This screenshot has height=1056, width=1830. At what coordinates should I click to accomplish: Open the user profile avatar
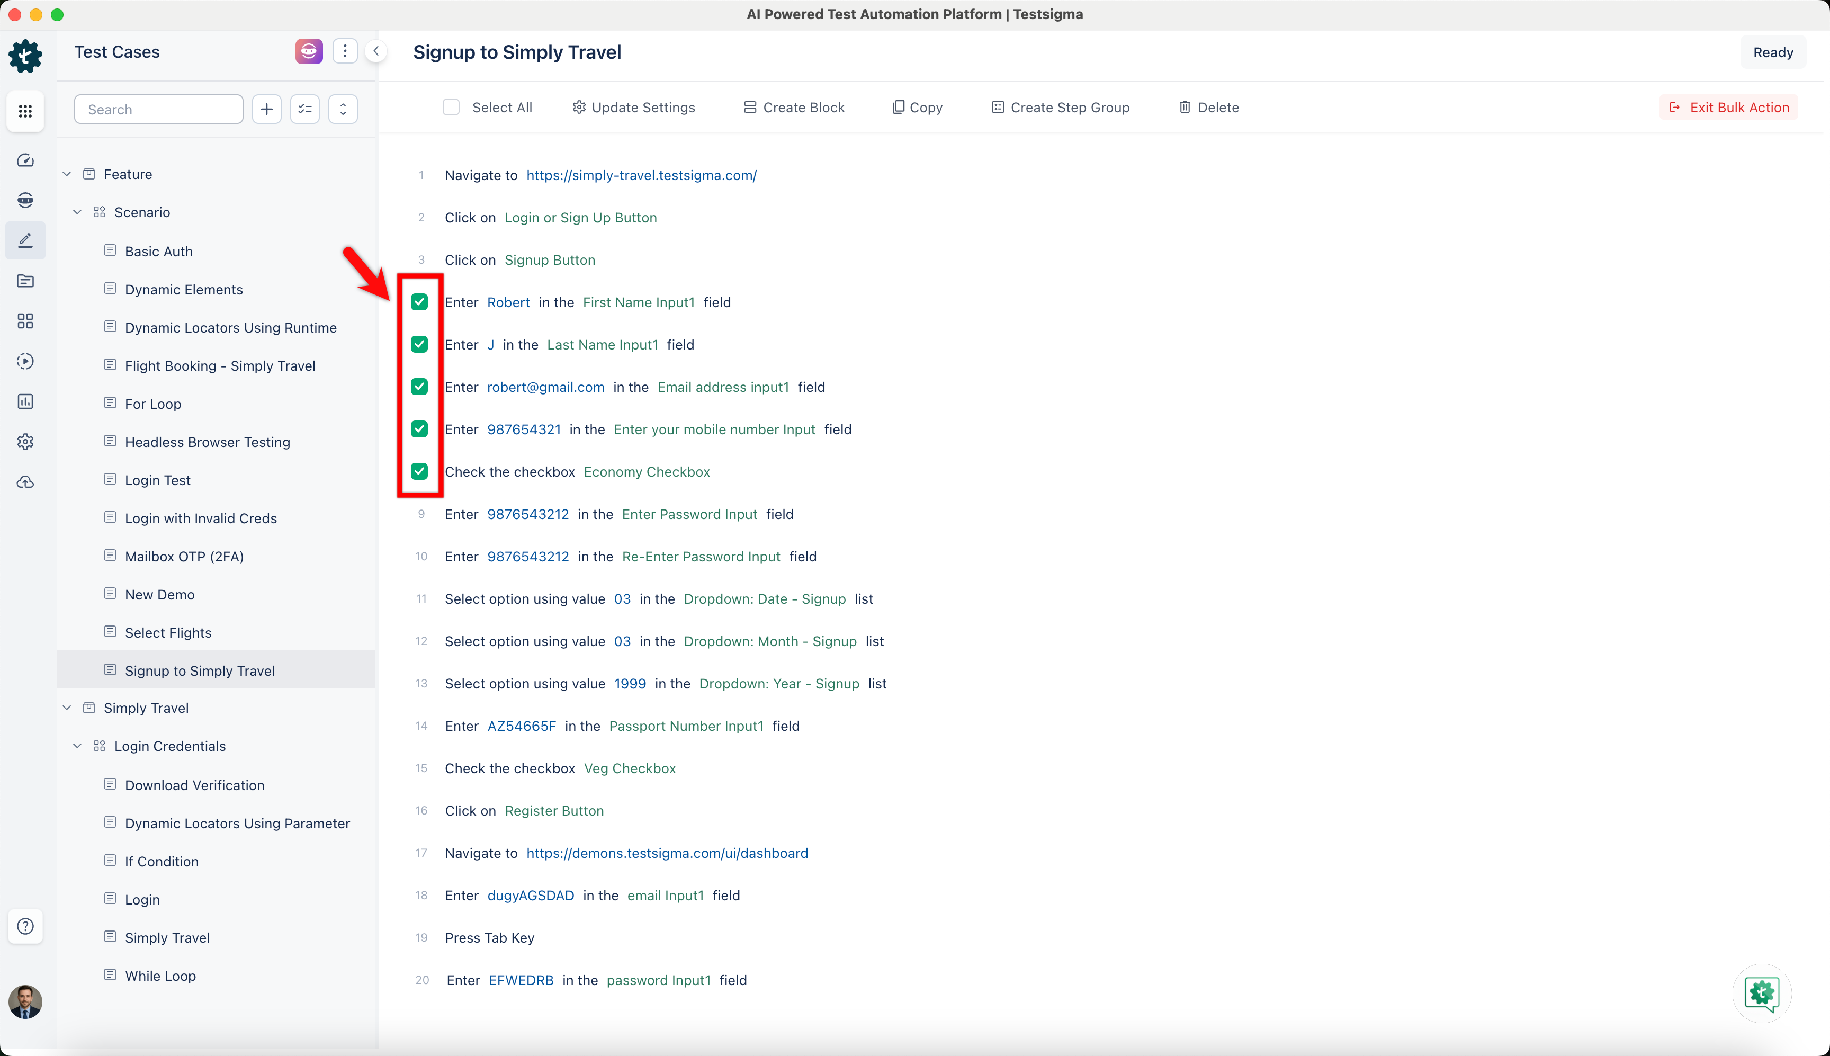[25, 1001]
